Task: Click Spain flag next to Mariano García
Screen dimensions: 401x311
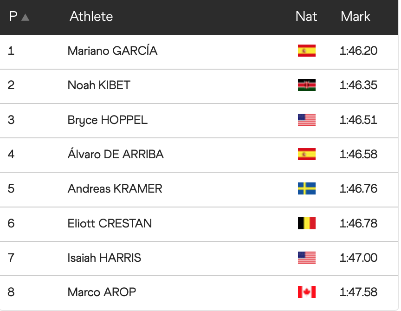Action: coord(306,51)
